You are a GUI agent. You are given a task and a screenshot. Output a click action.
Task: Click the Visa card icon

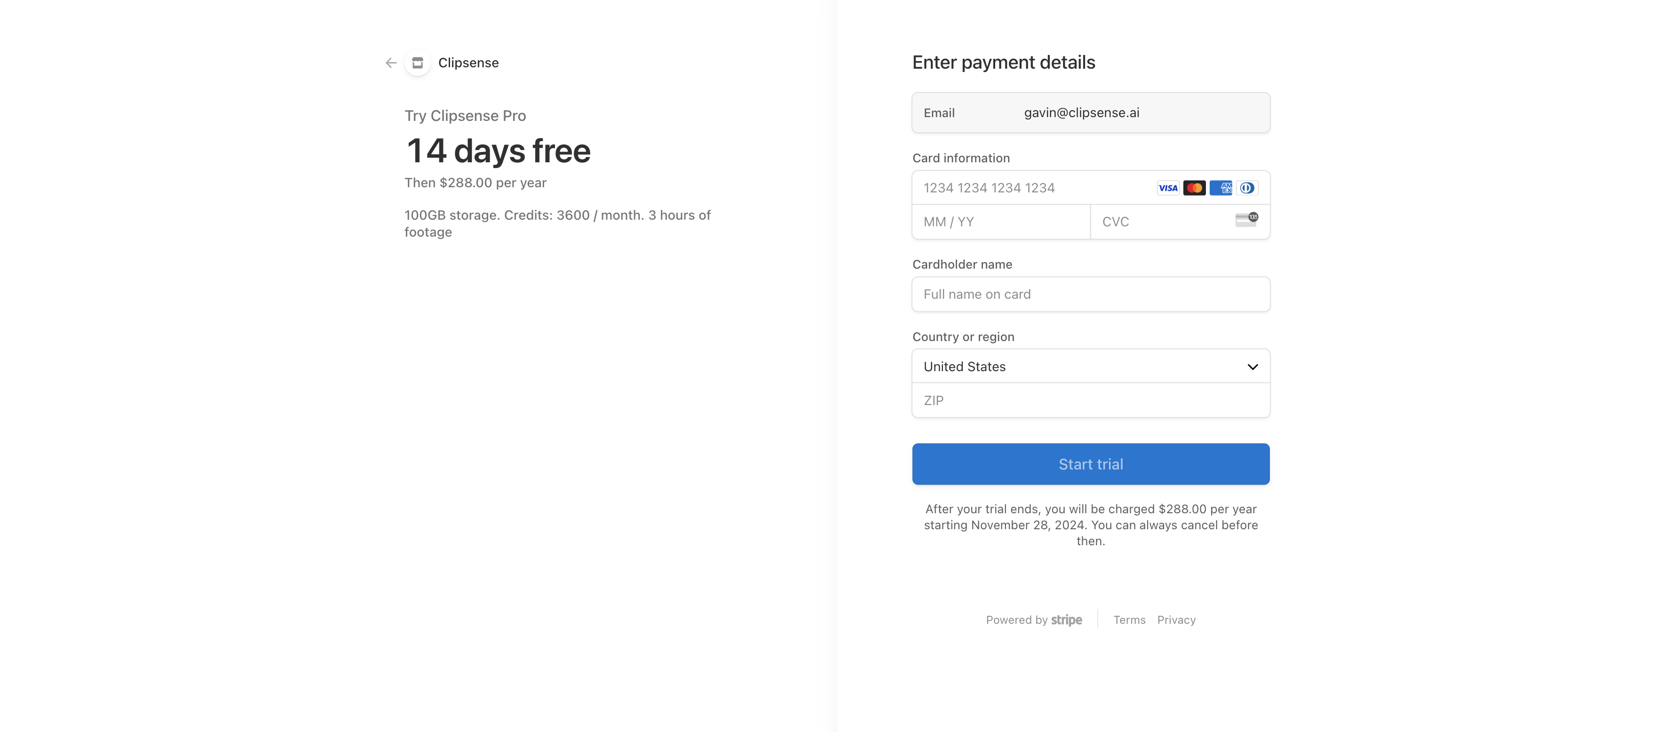1167,188
